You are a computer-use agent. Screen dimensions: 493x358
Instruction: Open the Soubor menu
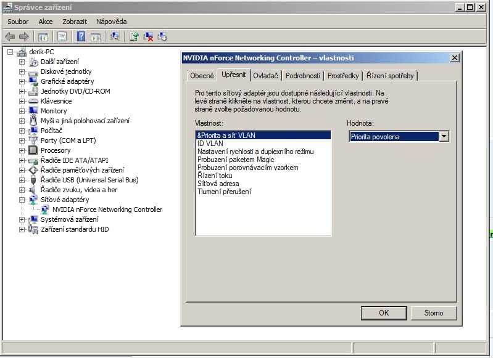(x=18, y=22)
